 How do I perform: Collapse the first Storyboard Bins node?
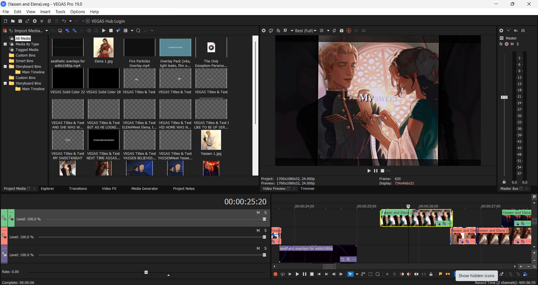(x=5, y=66)
